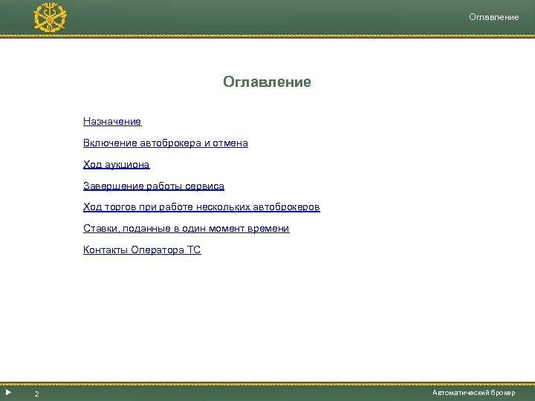This screenshot has width=535, height=401.
Task: Click the gold emblem logo in the header
Action: coord(50,17)
